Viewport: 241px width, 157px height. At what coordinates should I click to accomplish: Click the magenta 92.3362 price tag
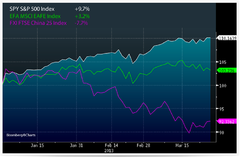(x=227, y=122)
